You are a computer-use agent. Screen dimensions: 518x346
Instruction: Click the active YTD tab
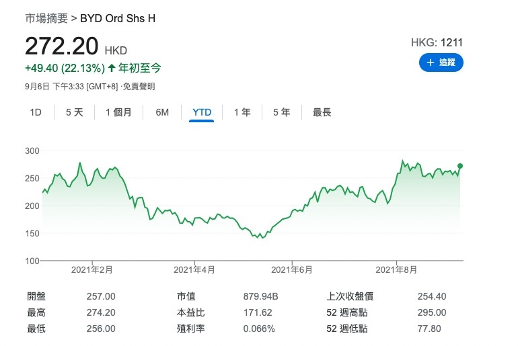point(202,112)
